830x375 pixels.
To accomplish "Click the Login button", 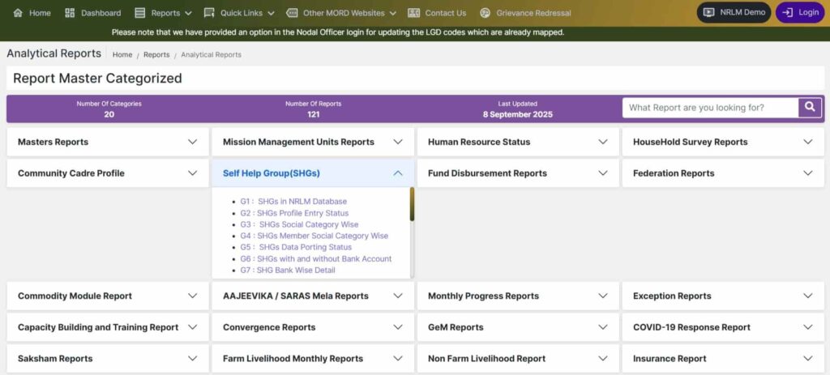I will point(800,12).
